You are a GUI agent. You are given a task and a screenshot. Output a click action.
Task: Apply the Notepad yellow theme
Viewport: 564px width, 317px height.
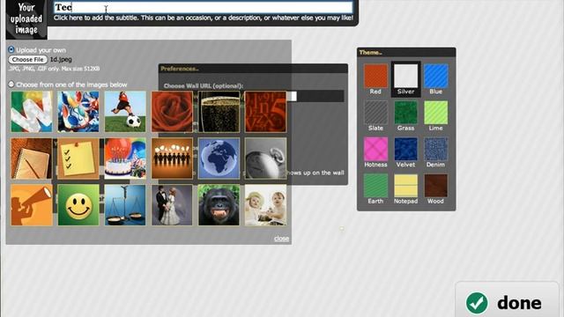405,186
